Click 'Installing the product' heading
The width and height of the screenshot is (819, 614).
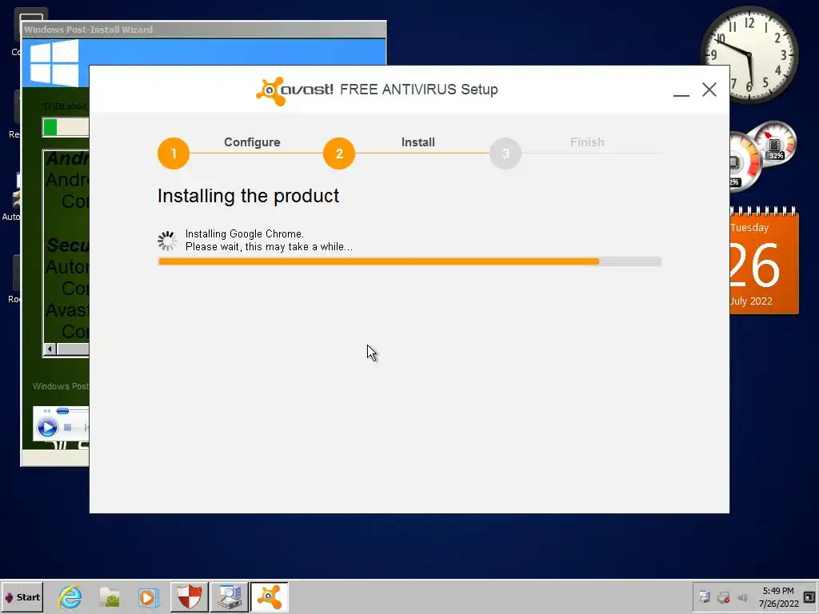point(248,196)
